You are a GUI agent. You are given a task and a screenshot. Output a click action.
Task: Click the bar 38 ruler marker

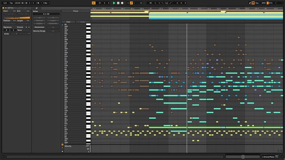(189, 8)
